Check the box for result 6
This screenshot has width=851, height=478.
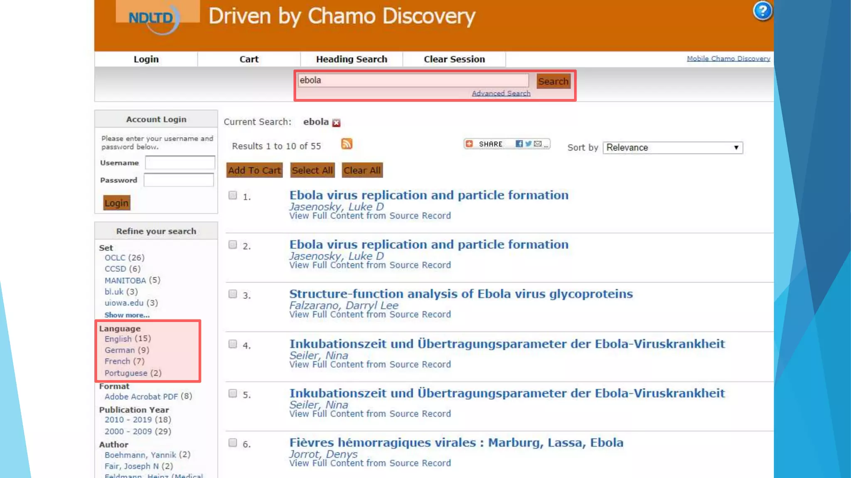coord(233,443)
